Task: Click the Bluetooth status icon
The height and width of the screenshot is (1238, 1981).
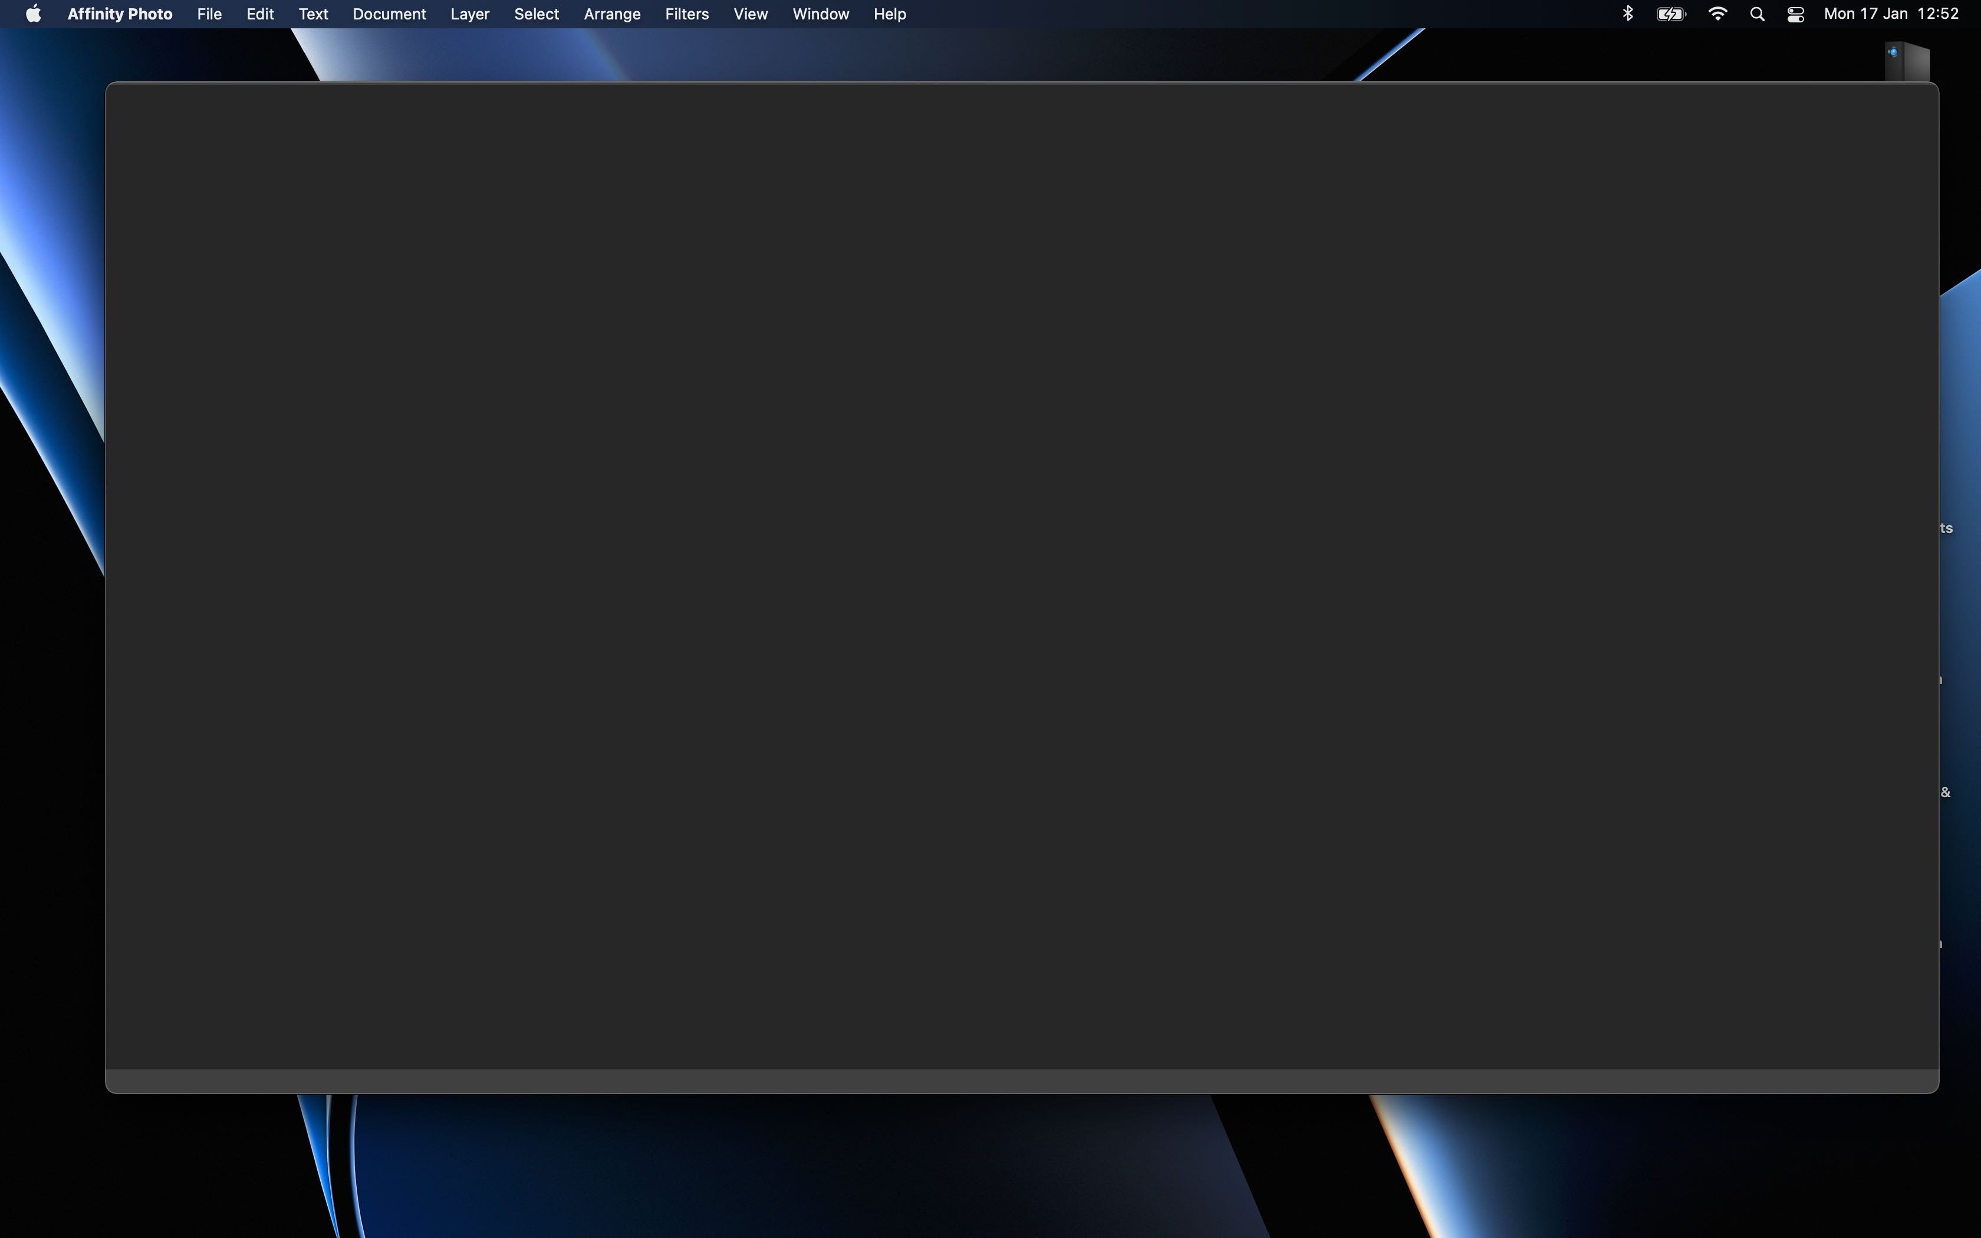Action: (x=1627, y=14)
